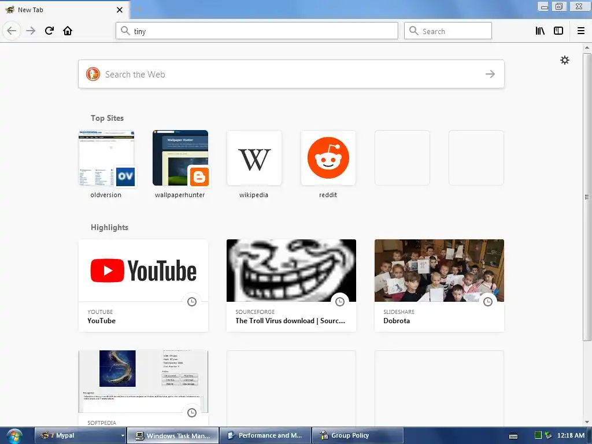Viewport: 592px width, 444px height.
Task: Click magnifier icon in the address bar
Action: (125, 31)
